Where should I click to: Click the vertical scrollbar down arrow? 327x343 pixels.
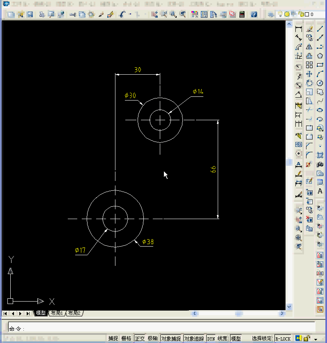coord(289,307)
